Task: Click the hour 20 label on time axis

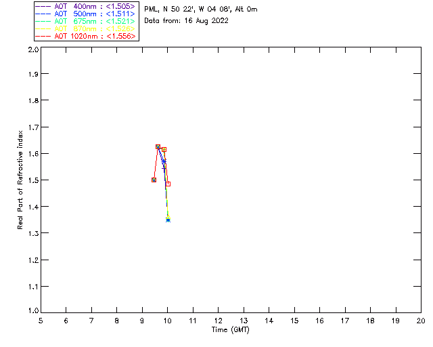Action: (x=421, y=321)
